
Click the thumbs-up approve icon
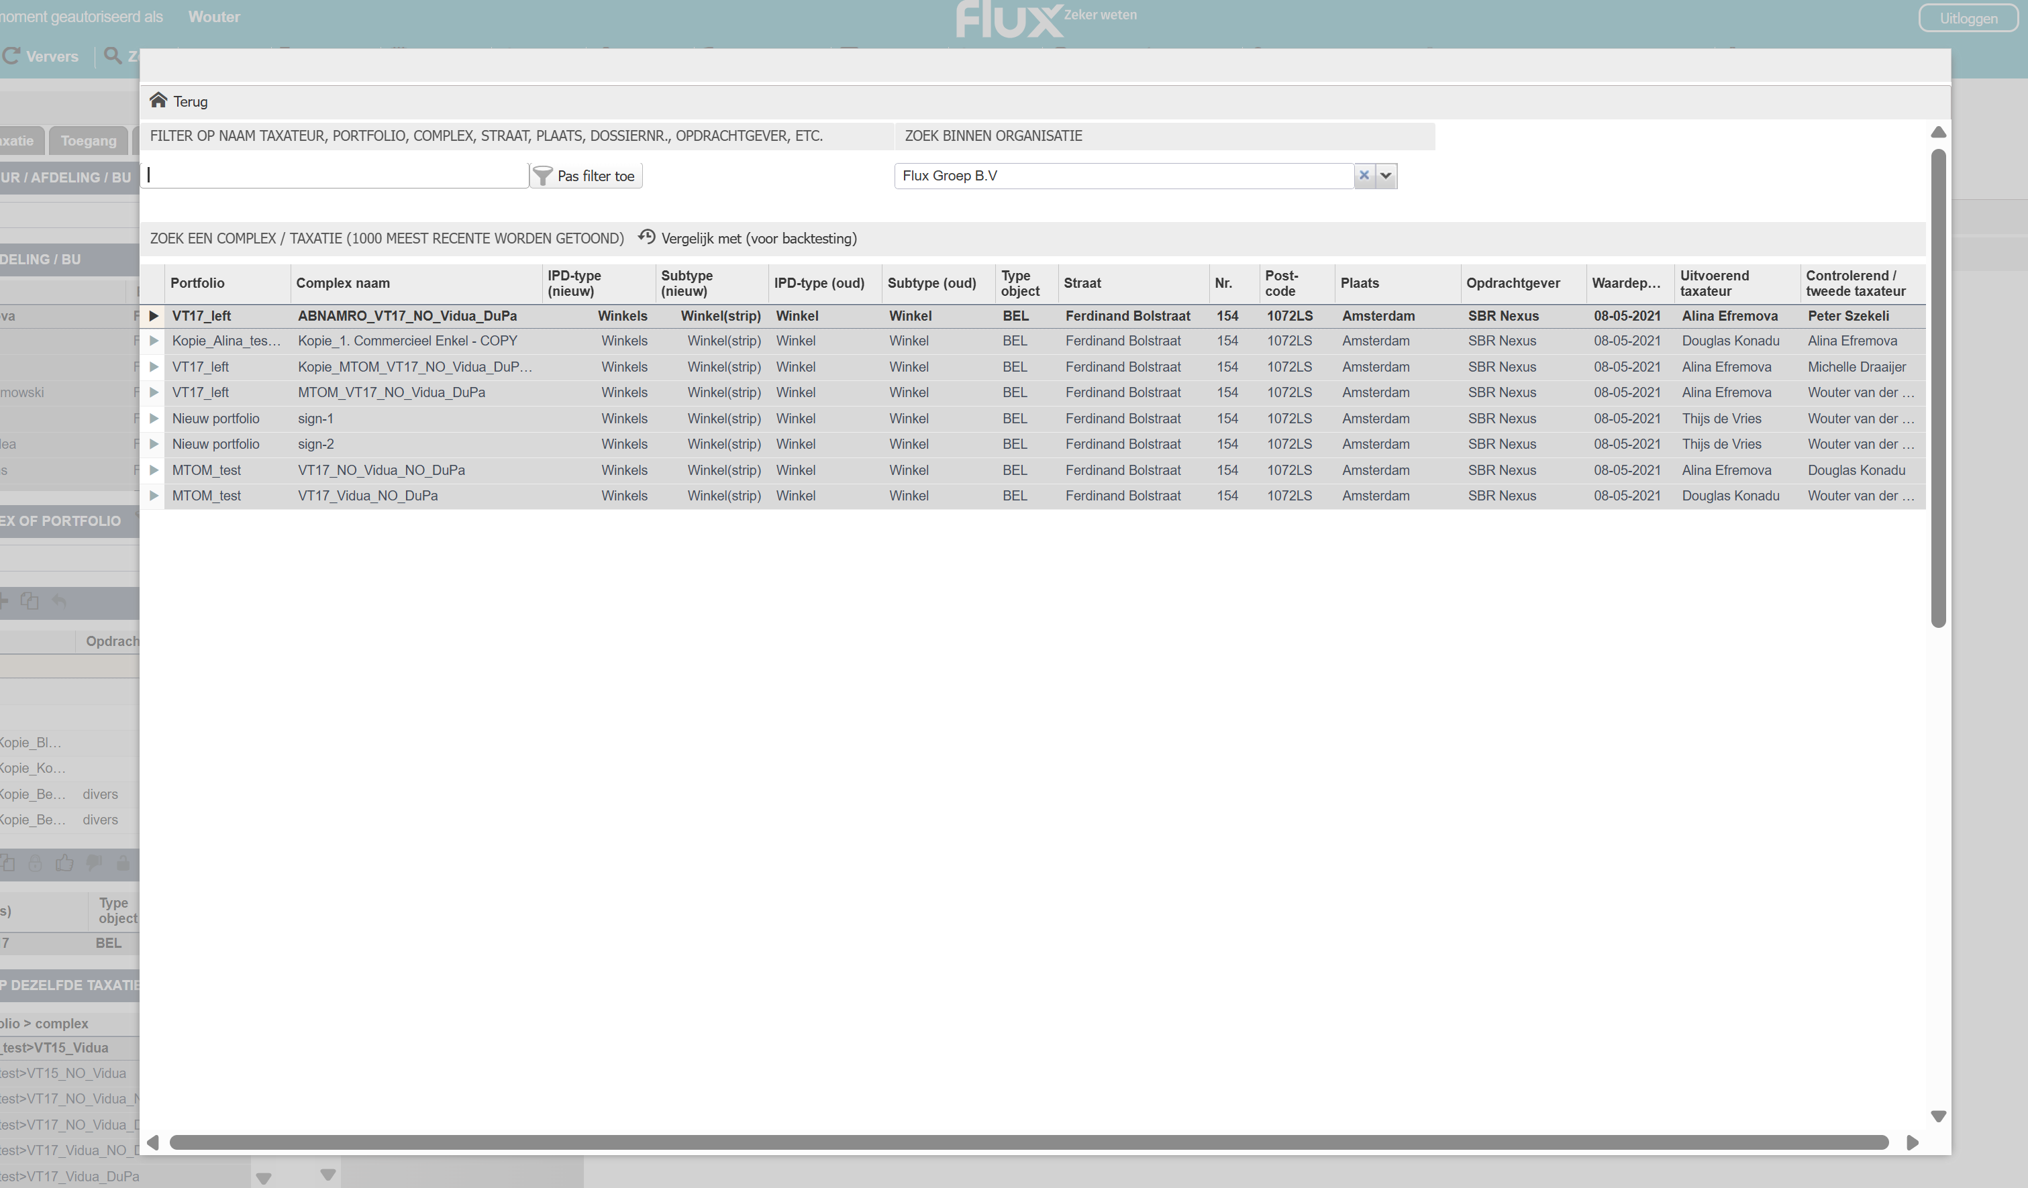pos(64,863)
